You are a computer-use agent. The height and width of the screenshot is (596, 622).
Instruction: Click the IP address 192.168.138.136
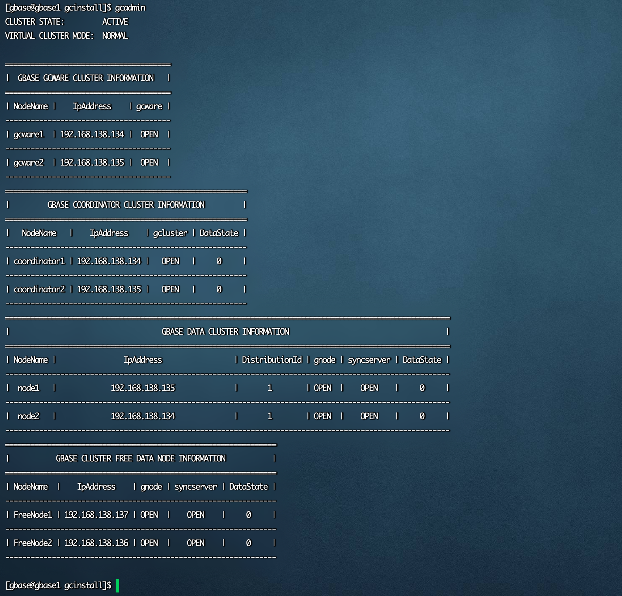(96, 543)
